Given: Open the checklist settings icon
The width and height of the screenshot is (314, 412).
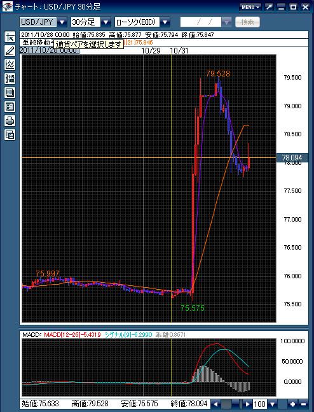Looking at the screenshot, I should (10, 107).
